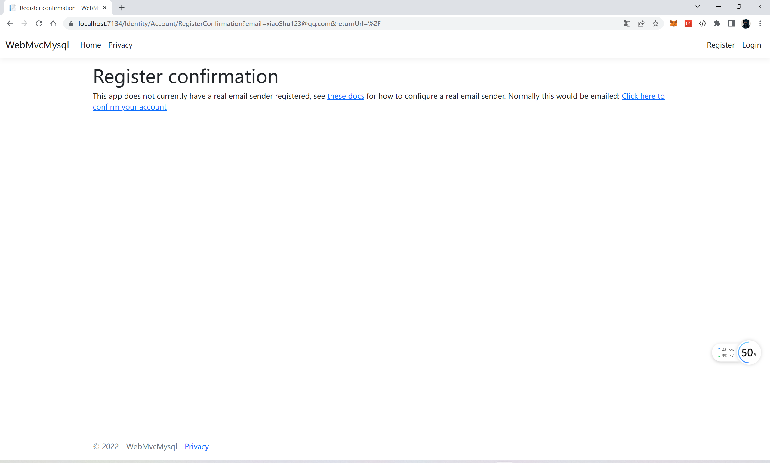This screenshot has width=770, height=463.
Task: Click the browser back arrow
Action: (10, 23)
